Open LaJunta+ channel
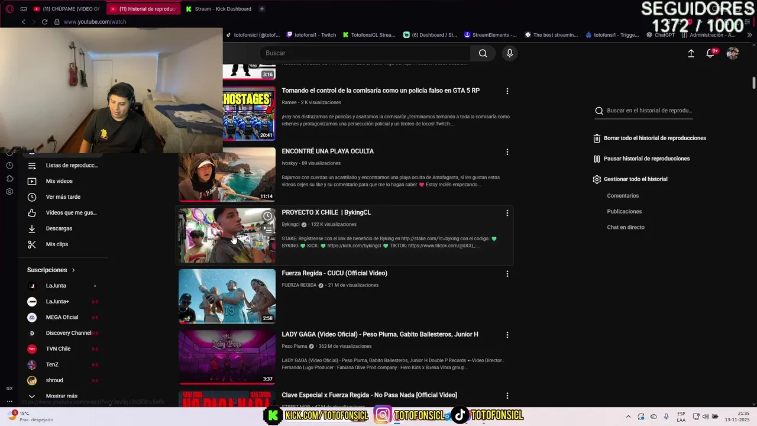This screenshot has width=757, height=426. click(x=63, y=302)
